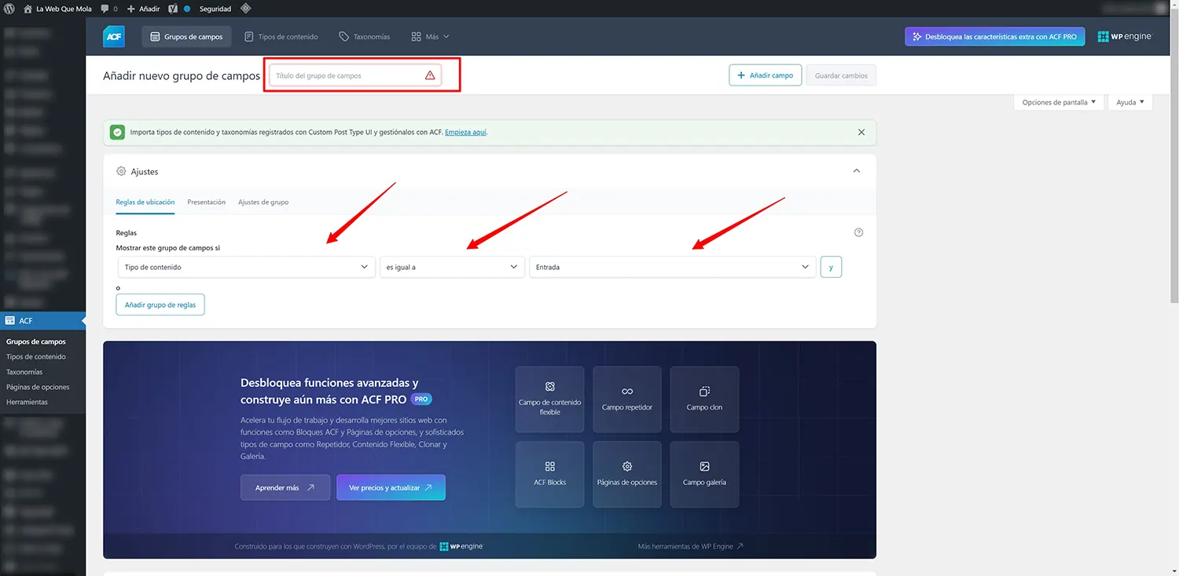Click the Añadir grupo de reglas button
The height and width of the screenshot is (576, 1179).
pos(160,304)
